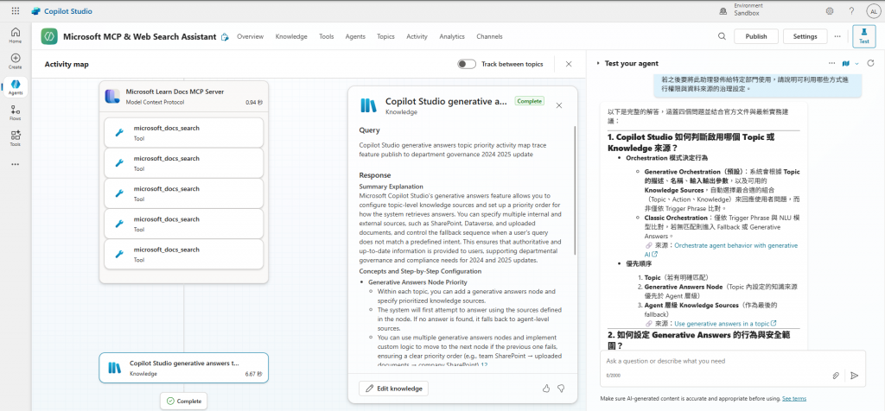Image resolution: width=885 pixels, height=411 pixels.
Task: Collapse the Test your agent panel arrow
Action: (x=598, y=64)
